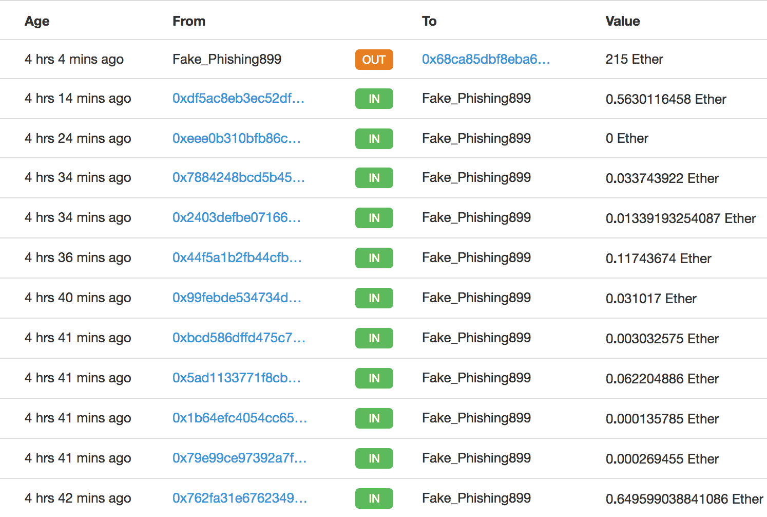The image size is (767, 517).
Task: Click the From column header
Action: [189, 21]
